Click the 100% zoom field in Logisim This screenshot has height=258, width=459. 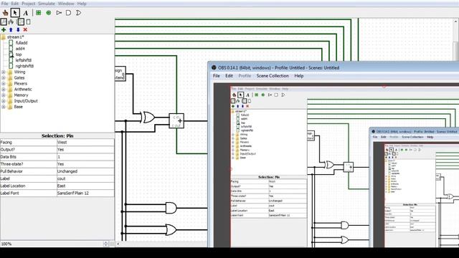tap(52, 244)
